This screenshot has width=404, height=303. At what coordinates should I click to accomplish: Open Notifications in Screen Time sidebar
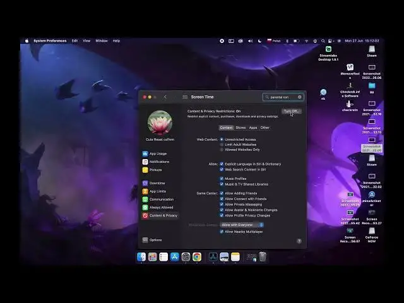156,162
